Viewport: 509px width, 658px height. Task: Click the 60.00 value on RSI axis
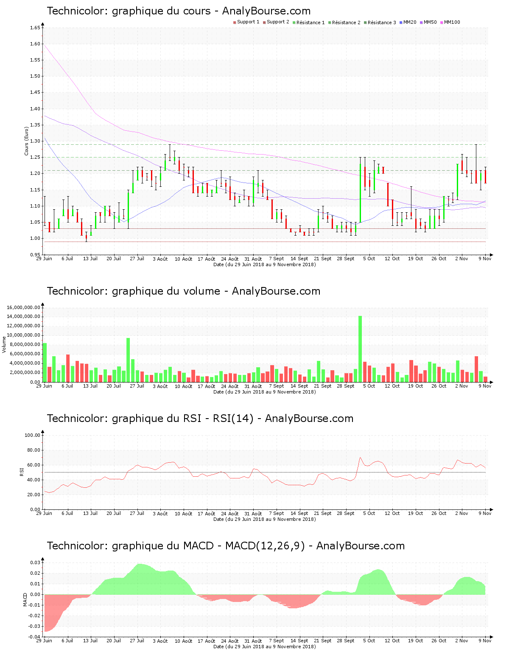(x=34, y=465)
